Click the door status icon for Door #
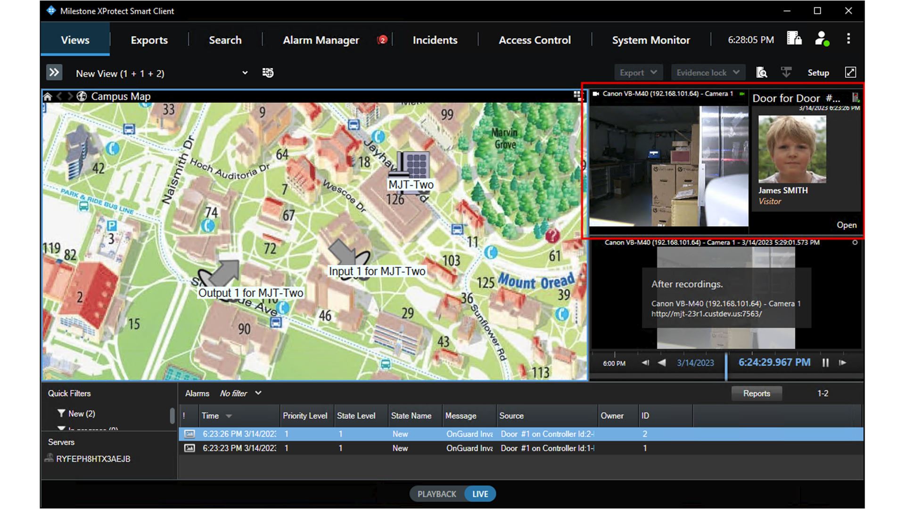905x509 pixels. point(856,98)
